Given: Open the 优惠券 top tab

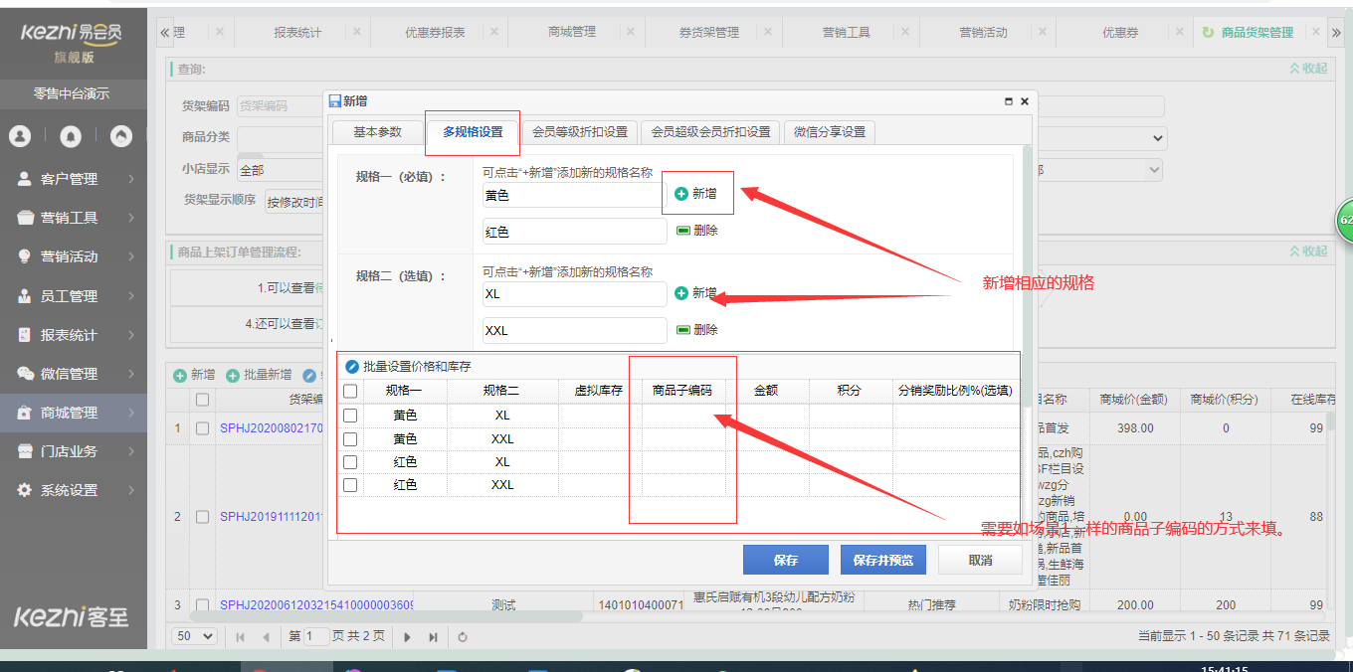Looking at the screenshot, I should point(1119,32).
